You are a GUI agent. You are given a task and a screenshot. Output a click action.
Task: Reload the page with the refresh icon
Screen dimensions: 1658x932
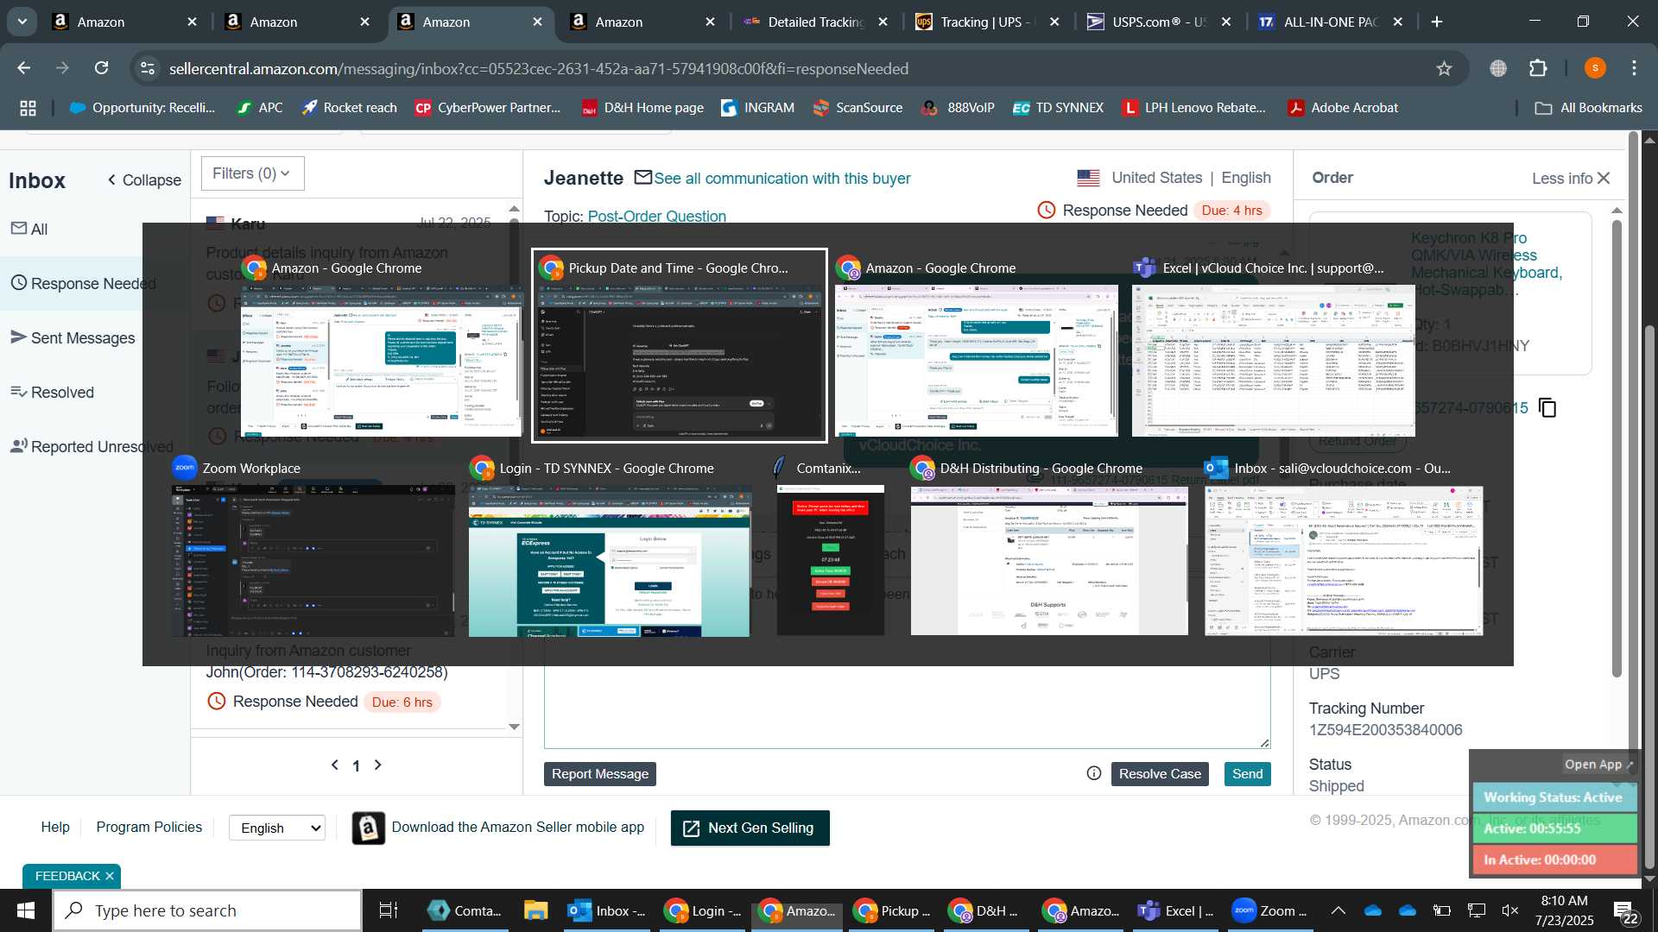coord(102,68)
